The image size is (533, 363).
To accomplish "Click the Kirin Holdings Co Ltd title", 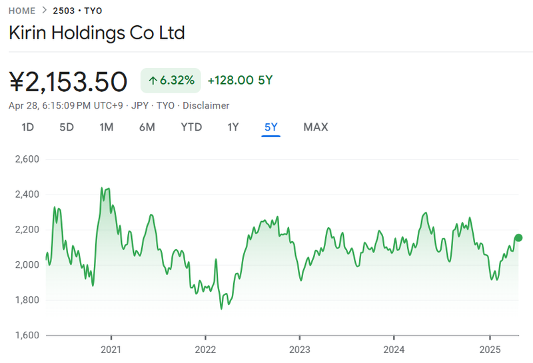I will [x=97, y=33].
